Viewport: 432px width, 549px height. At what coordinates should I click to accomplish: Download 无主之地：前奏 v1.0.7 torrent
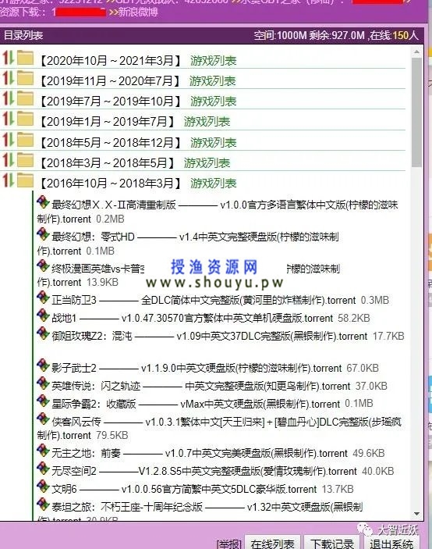point(200,453)
